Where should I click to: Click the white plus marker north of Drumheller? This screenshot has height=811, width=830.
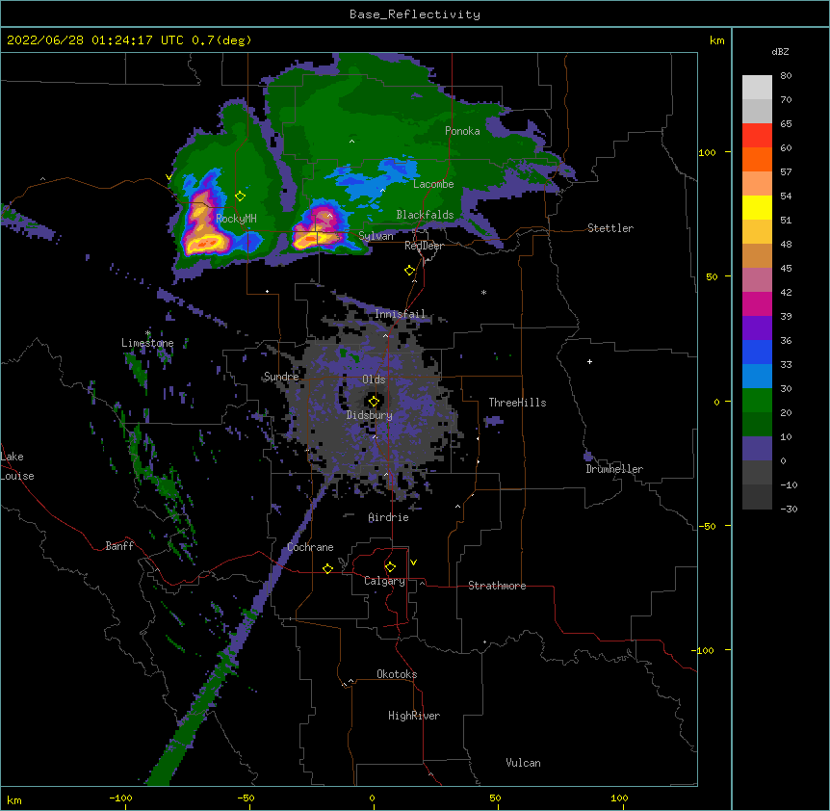(x=589, y=361)
